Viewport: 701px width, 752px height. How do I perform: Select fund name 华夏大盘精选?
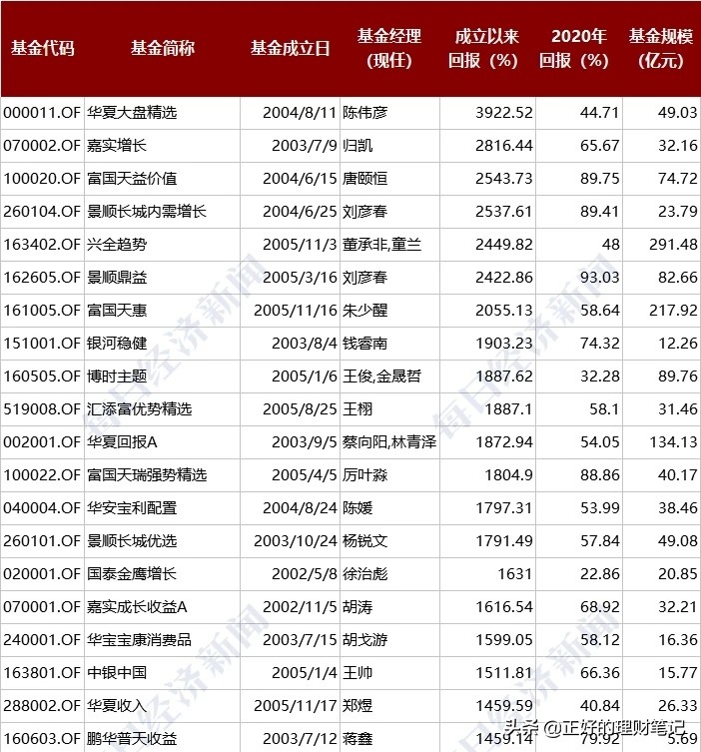tap(132, 113)
